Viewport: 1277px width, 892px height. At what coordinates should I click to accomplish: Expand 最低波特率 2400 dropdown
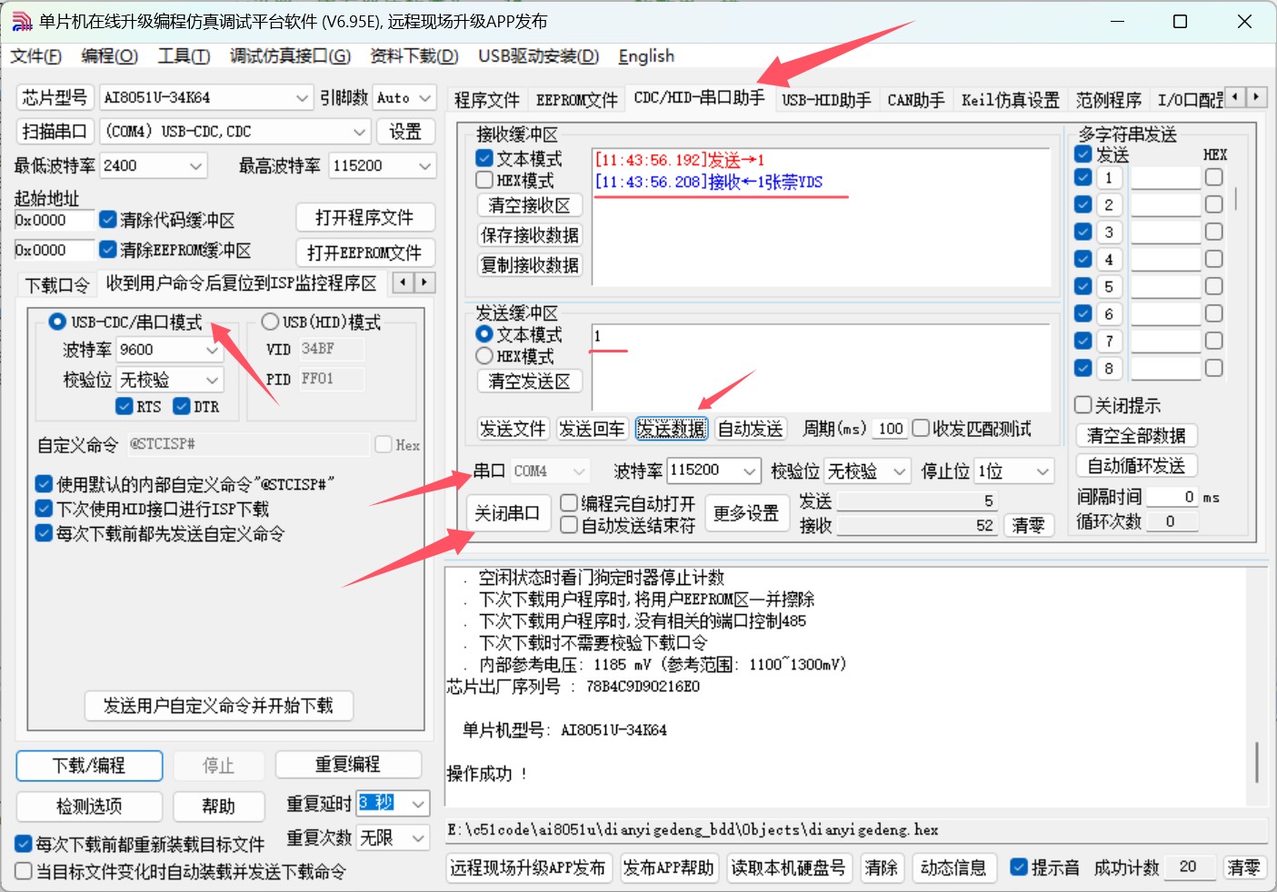point(196,165)
